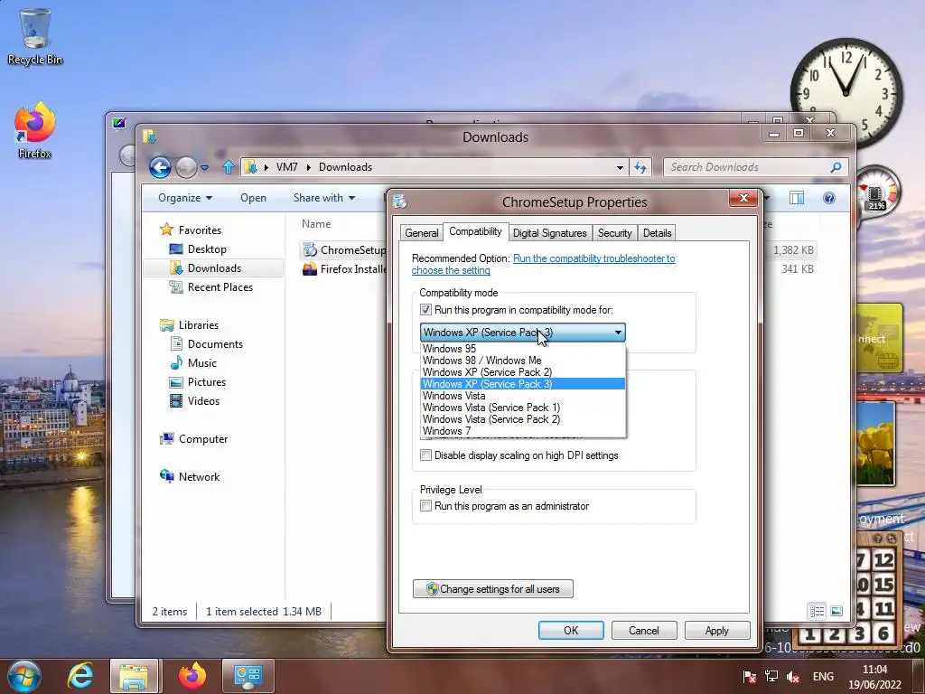This screenshot has height=694, width=925.
Task: Open the Recycle Bin desktop icon
Action: tap(35, 36)
